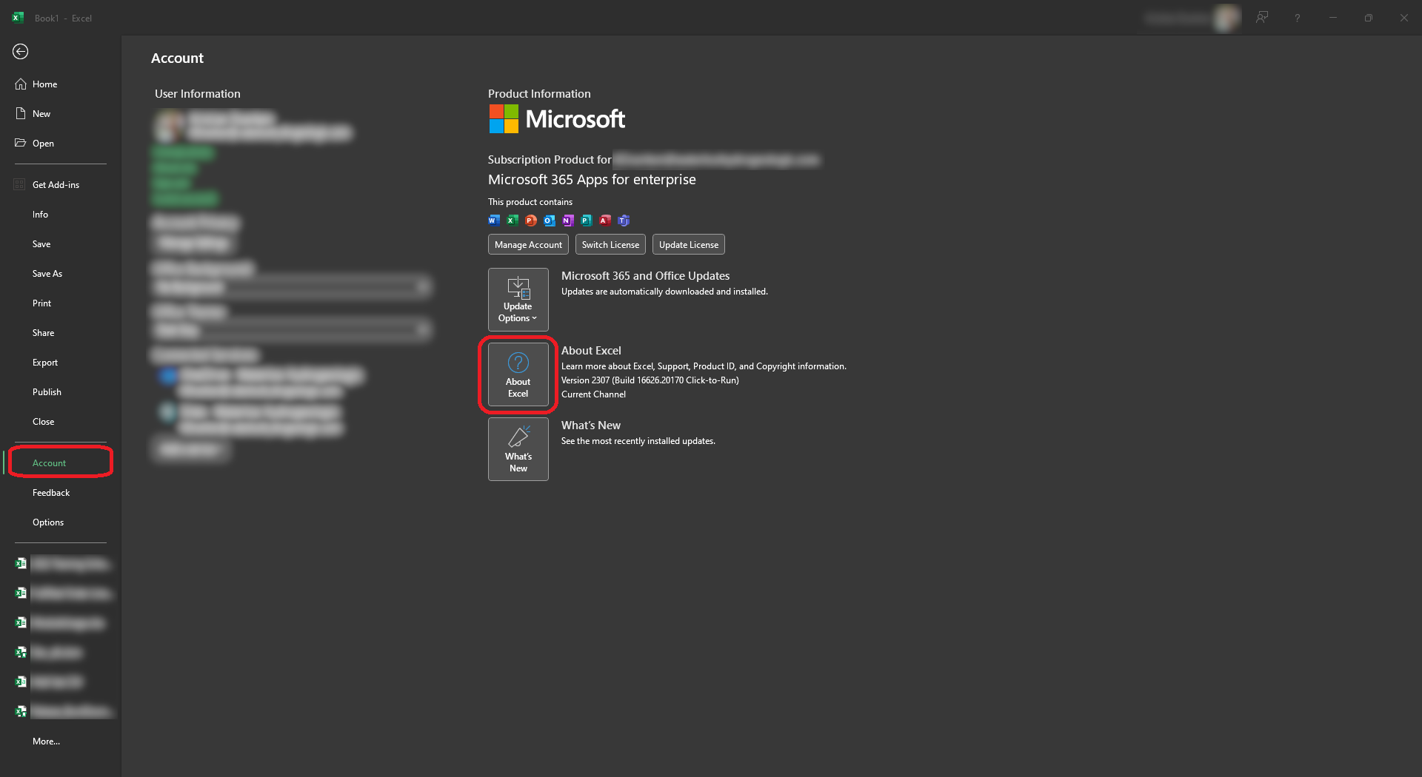Click the 'This product contains' label

point(530,202)
